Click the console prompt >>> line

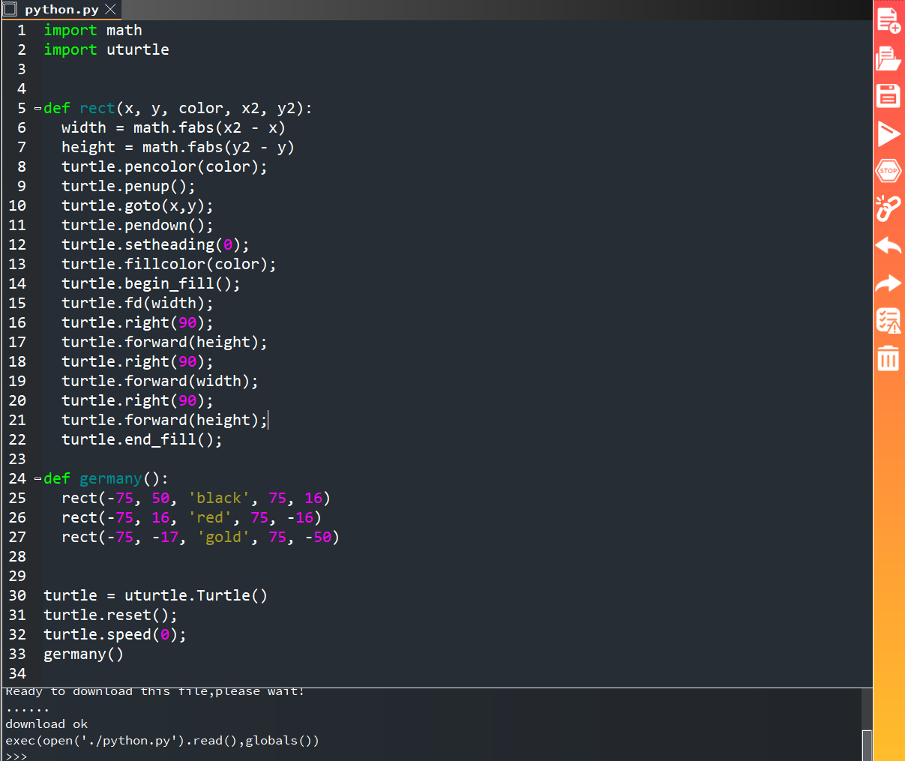(16, 756)
